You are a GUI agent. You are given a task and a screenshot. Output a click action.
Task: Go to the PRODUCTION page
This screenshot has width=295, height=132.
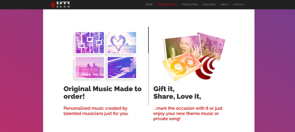tap(190, 5)
